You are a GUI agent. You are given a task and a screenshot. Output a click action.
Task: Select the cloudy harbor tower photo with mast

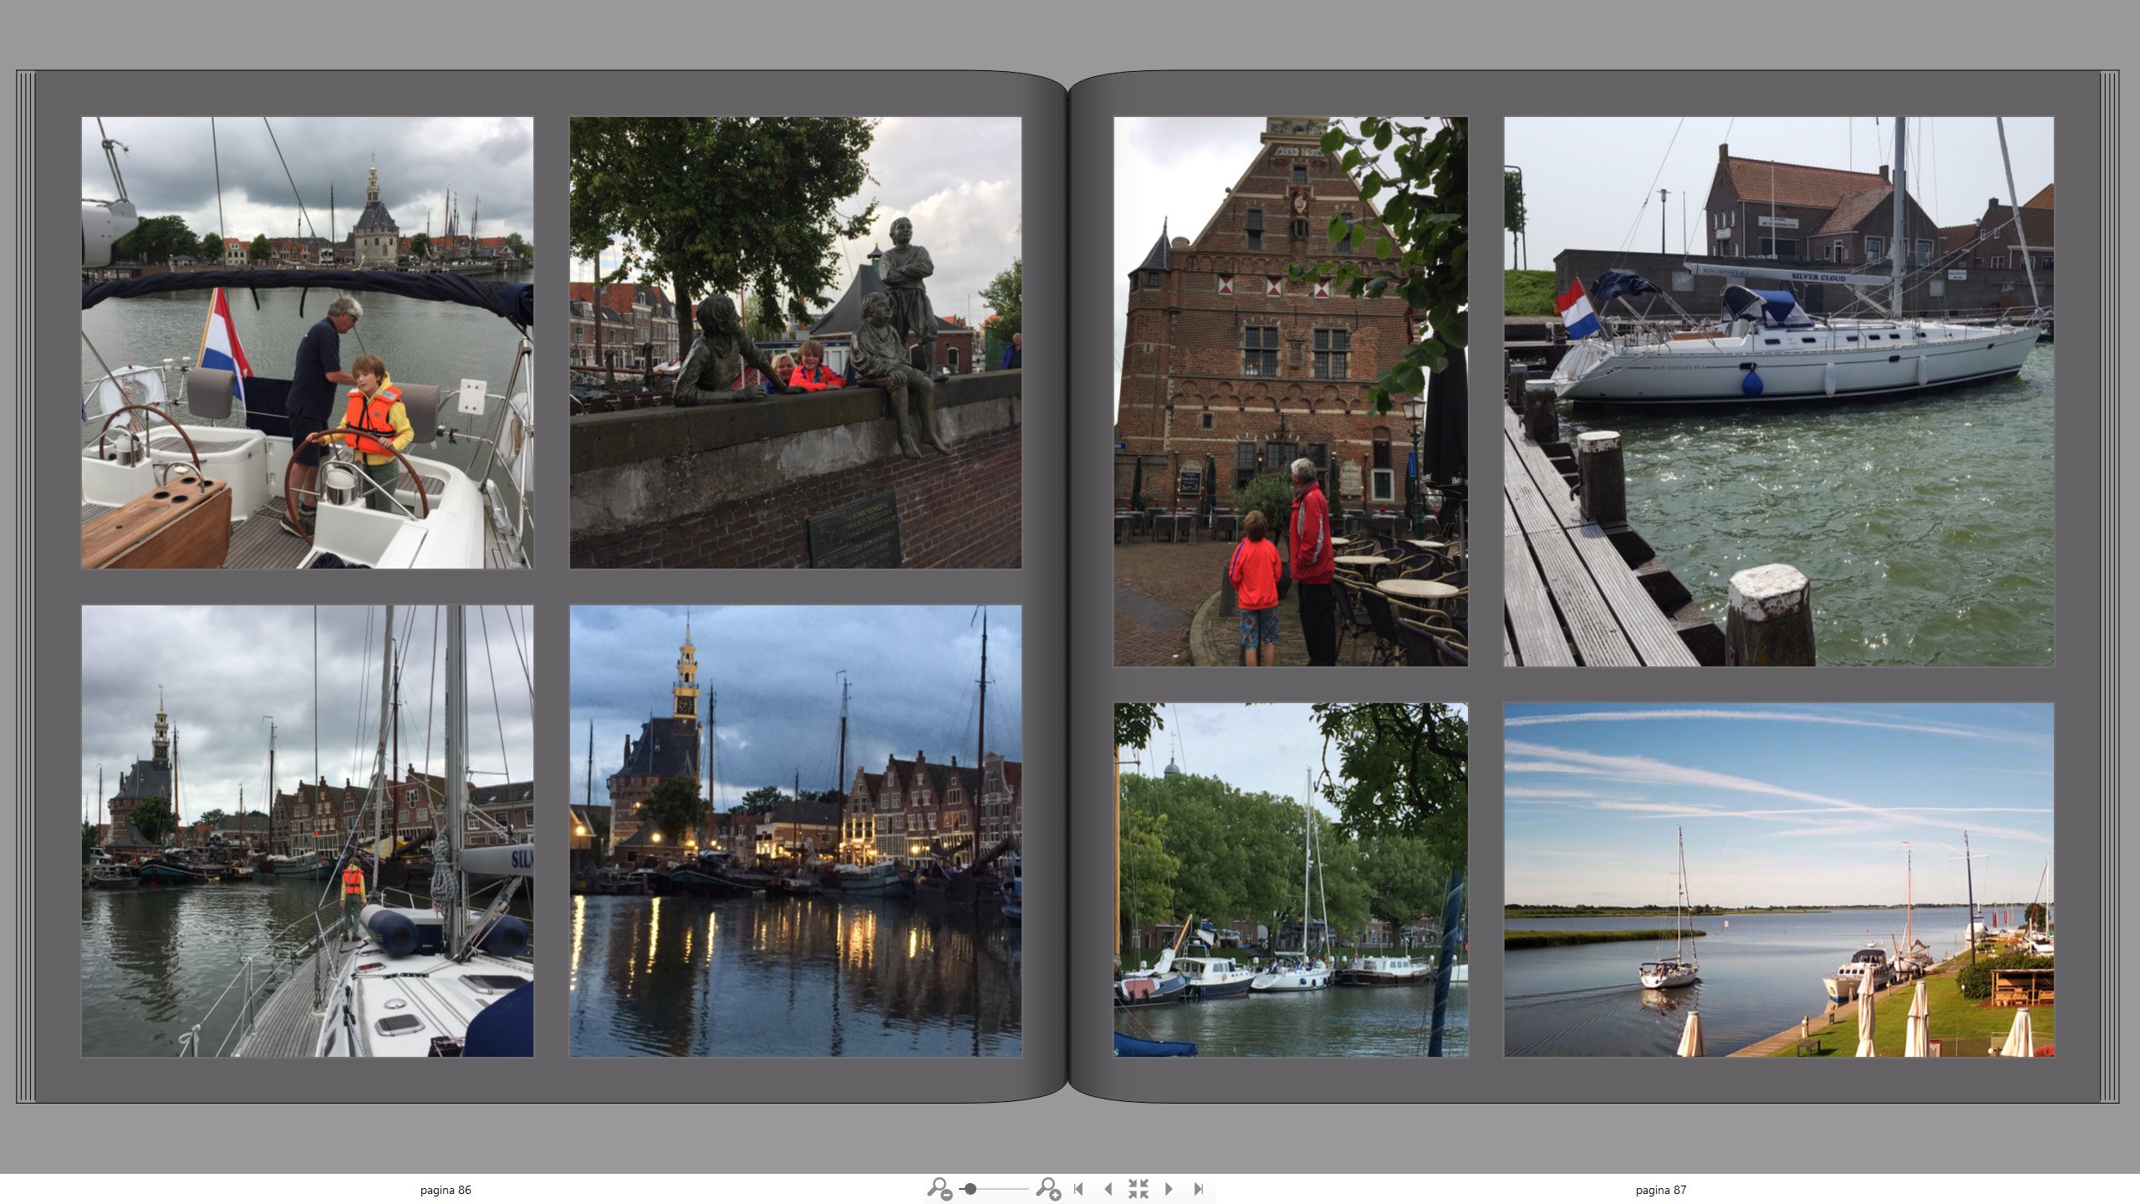(307, 830)
